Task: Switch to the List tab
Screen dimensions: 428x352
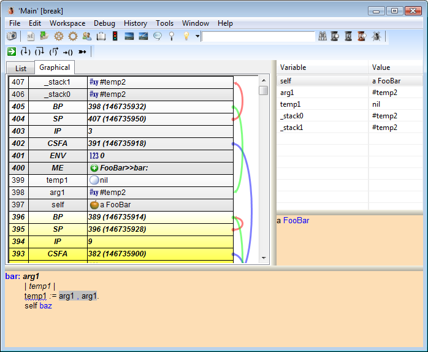Action: [x=20, y=69]
